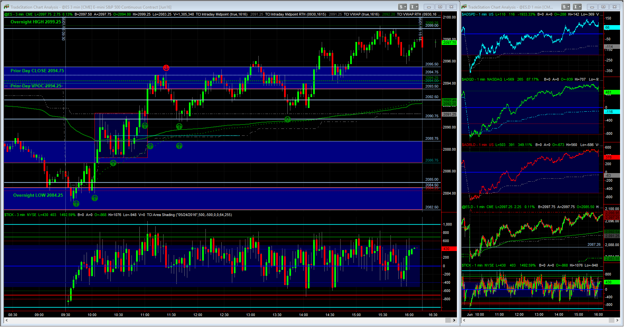This screenshot has width=624, height=327.
Task: Close the @ES.D 1 min chart window
Action: coord(614,7)
